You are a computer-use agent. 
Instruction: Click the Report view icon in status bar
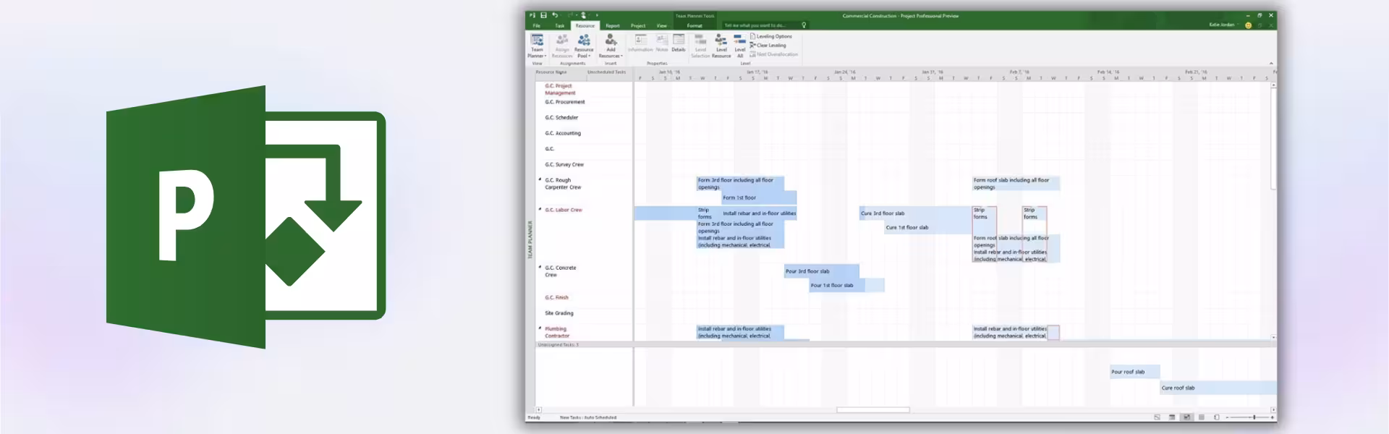(x=1216, y=417)
